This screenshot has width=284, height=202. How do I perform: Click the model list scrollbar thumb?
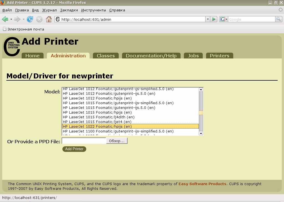pos(201,112)
